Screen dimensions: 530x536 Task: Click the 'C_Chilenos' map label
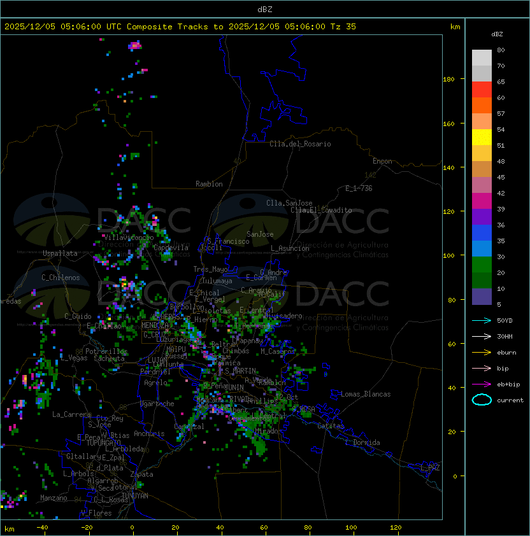tap(61, 278)
